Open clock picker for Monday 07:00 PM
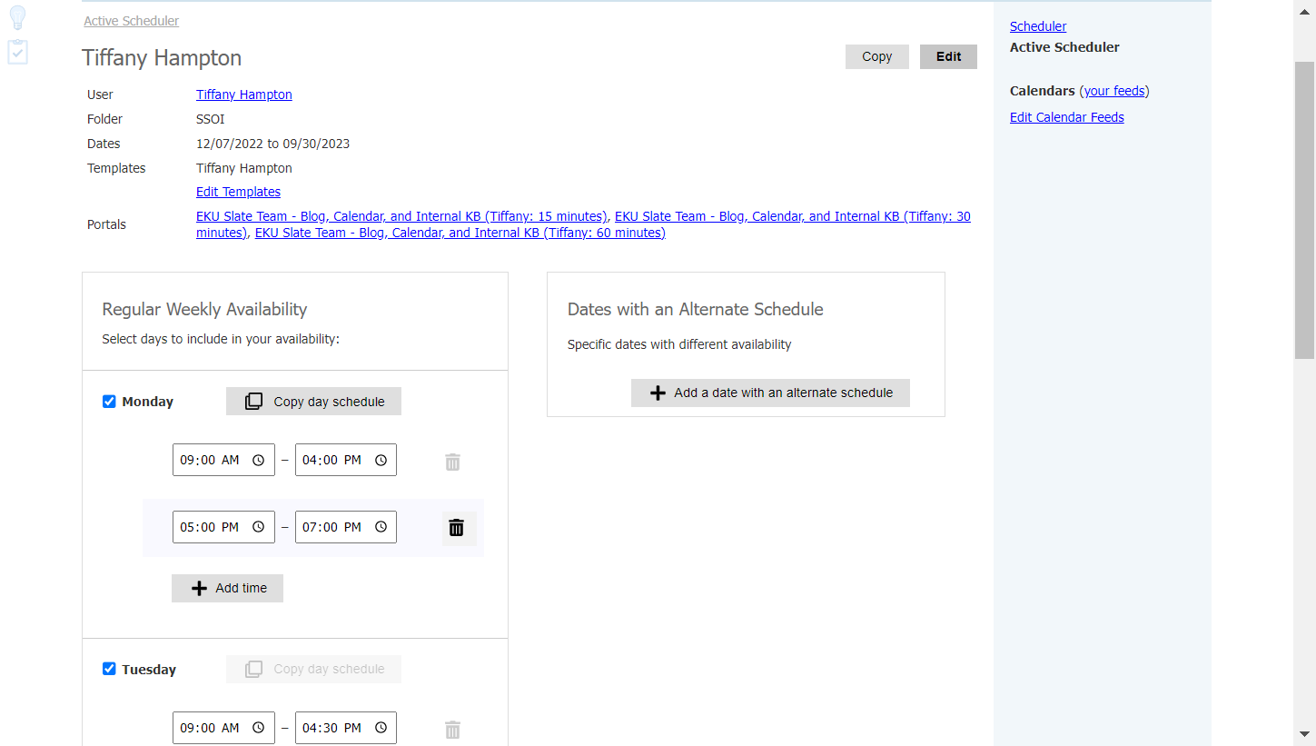This screenshot has width=1316, height=746. coord(381,527)
